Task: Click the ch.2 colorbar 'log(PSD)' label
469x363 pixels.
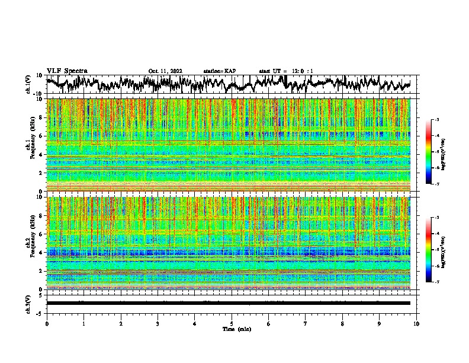Action: [x=443, y=252]
